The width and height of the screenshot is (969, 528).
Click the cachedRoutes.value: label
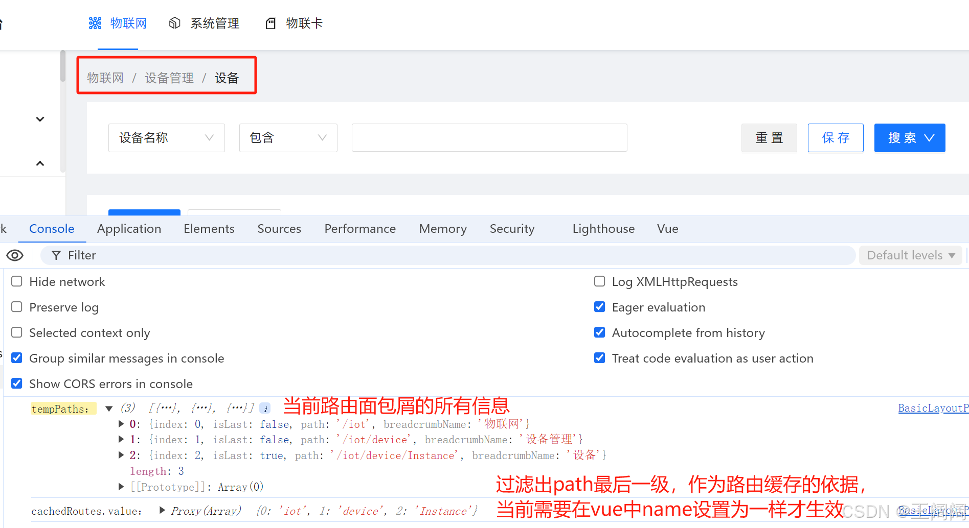click(86, 511)
